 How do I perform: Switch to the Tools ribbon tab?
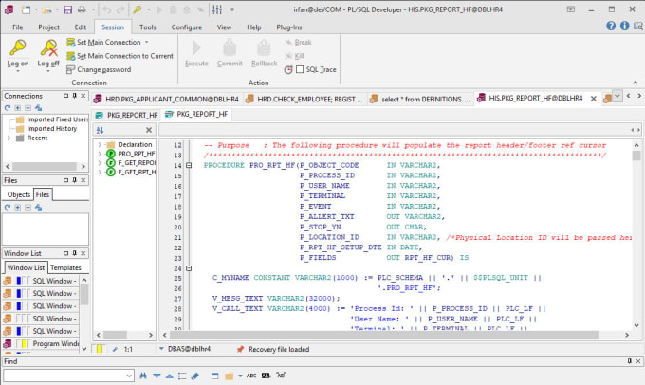148,27
